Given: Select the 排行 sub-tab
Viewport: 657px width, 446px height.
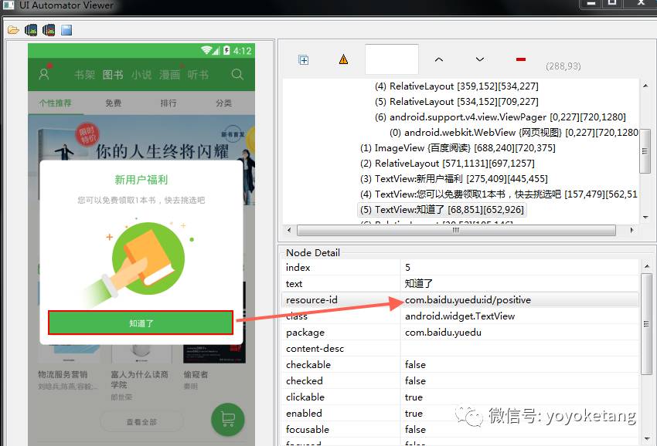Looking at the screenshot, I should coord(169,103).
